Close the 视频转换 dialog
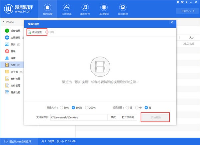 (x=172, y=22)
